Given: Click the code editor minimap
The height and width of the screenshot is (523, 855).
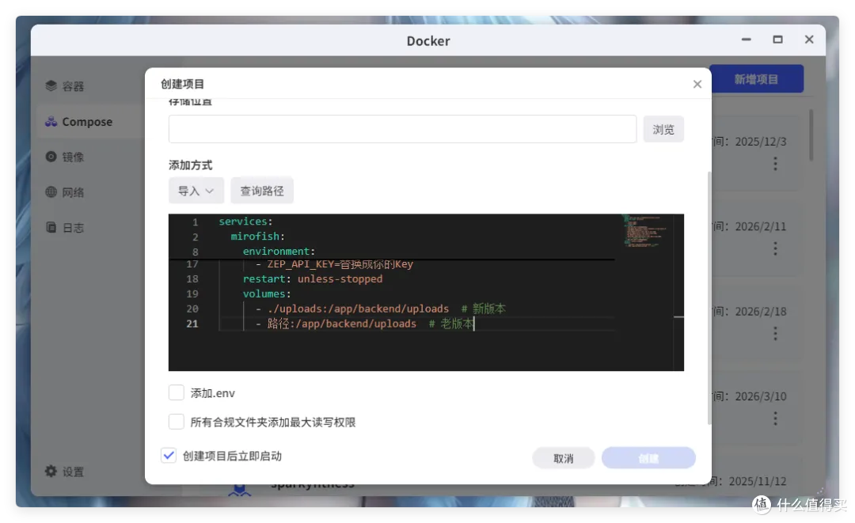Looking at the screenshot, I should click(646, 231).
